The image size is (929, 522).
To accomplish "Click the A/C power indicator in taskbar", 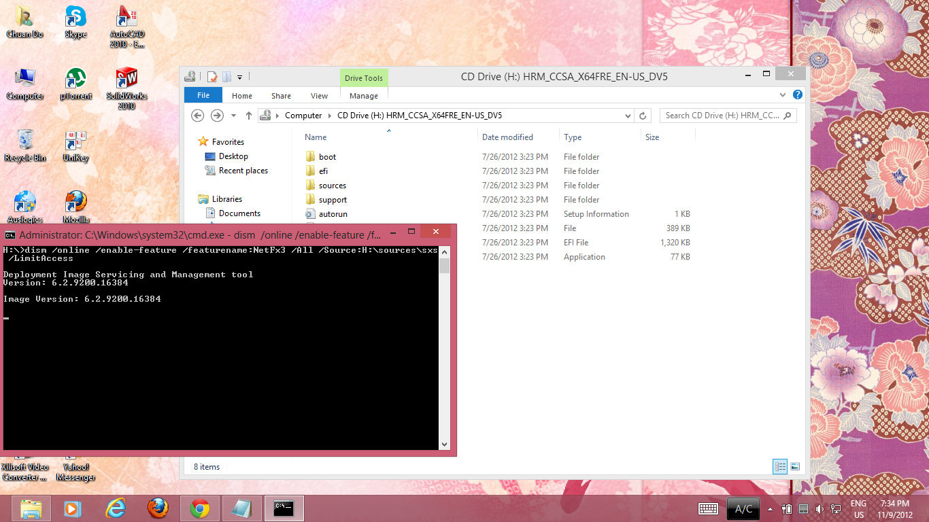I will pos(743,508).
